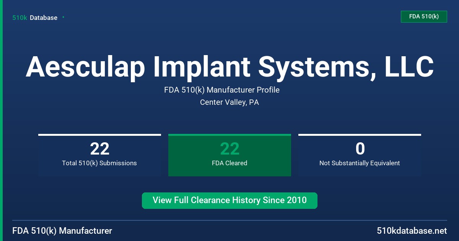Select the FDA Cleared card

coord(229,155)
